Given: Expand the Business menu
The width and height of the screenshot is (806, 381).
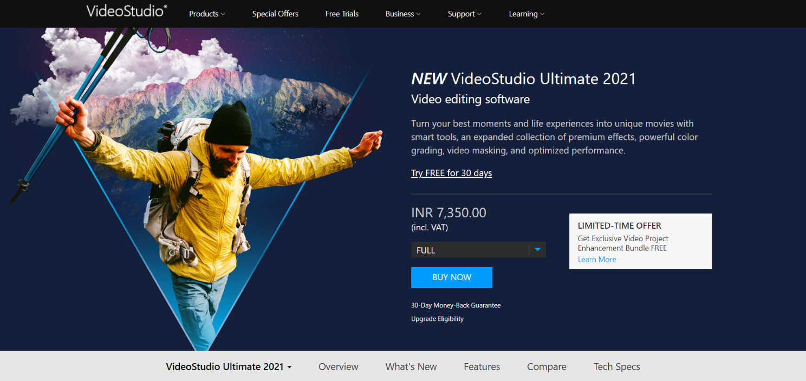Looking at the screenshot, I should 403,14.
